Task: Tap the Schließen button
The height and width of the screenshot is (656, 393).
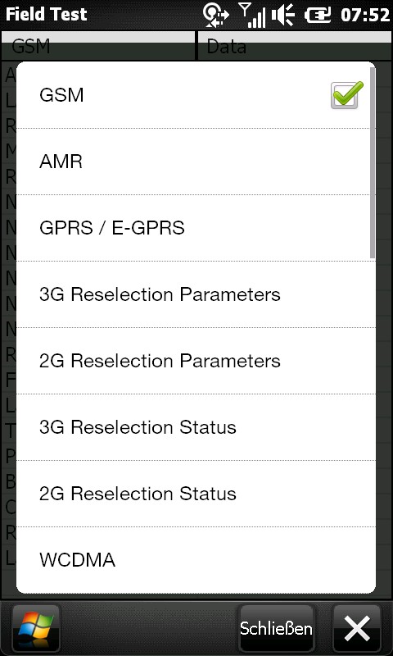Action: 276,628
